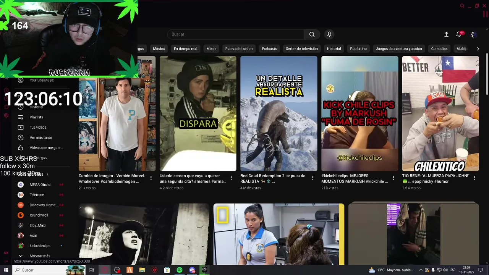Open options menu for kickchileclips short
The height and width of the screenshot is (275, 489).
coord(393,178)
